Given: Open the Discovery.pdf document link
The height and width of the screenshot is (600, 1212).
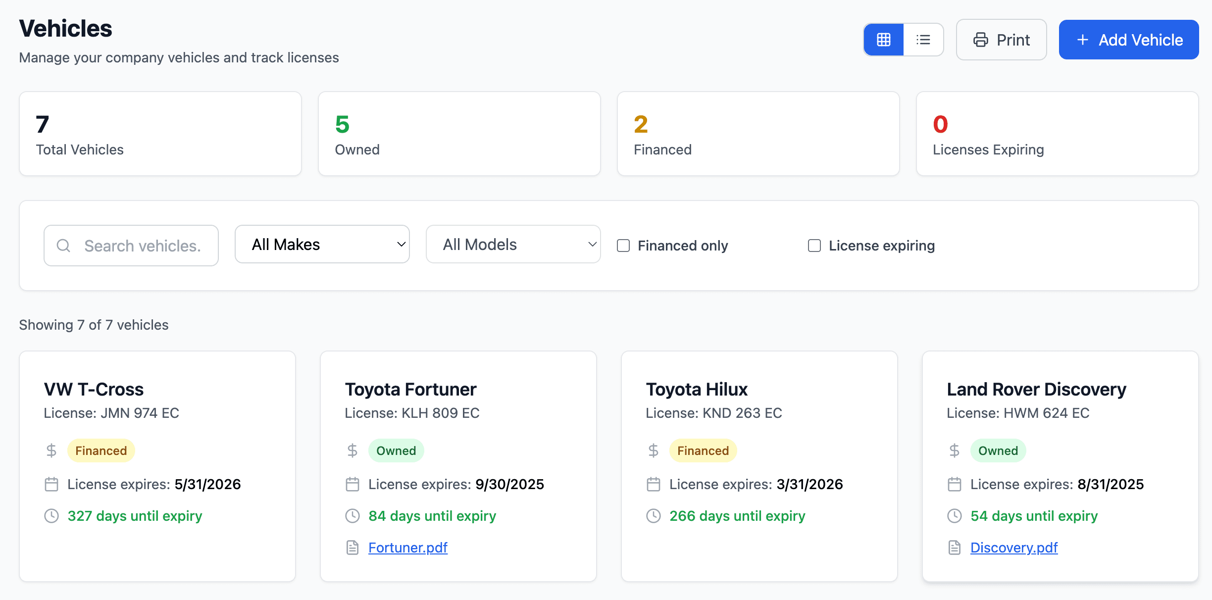Looking at the screenshot, I should click(x=1014, y=548).
